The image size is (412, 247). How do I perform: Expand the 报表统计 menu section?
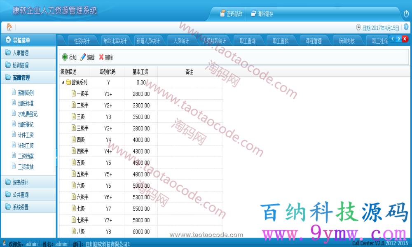click(x=21, y=182)
